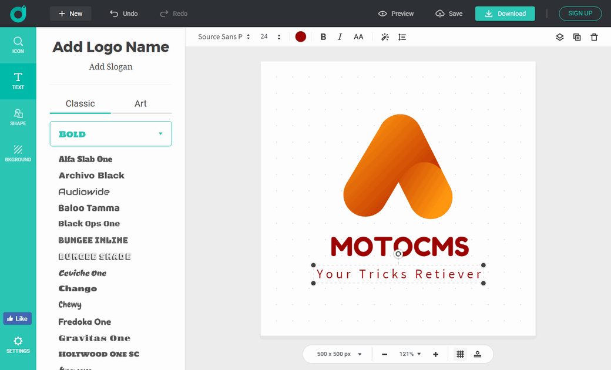The image size is (611, 370).
Task: Toggle the canvas grid display
Action: coord(461,354)
